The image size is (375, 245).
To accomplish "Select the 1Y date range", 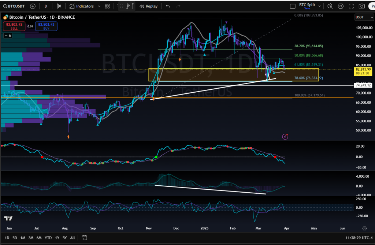I will click(x=57, y=238).
